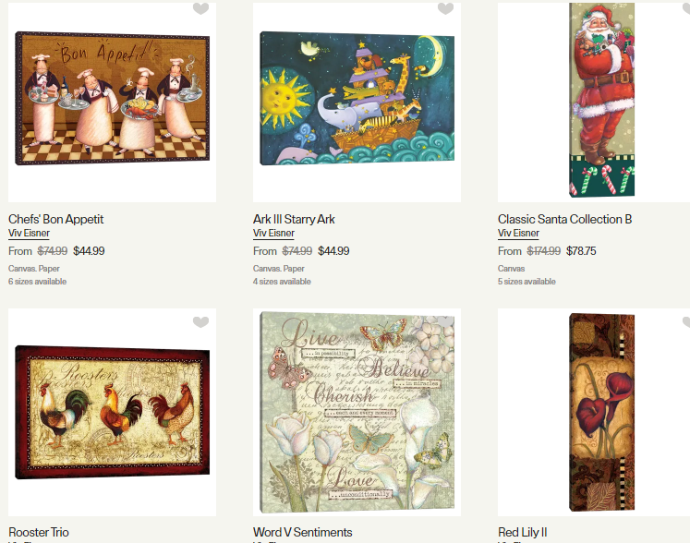Viewport: 690px width, 543px height.
Task: Open the Ark III Starry Ark image
Action: [357, 98]
